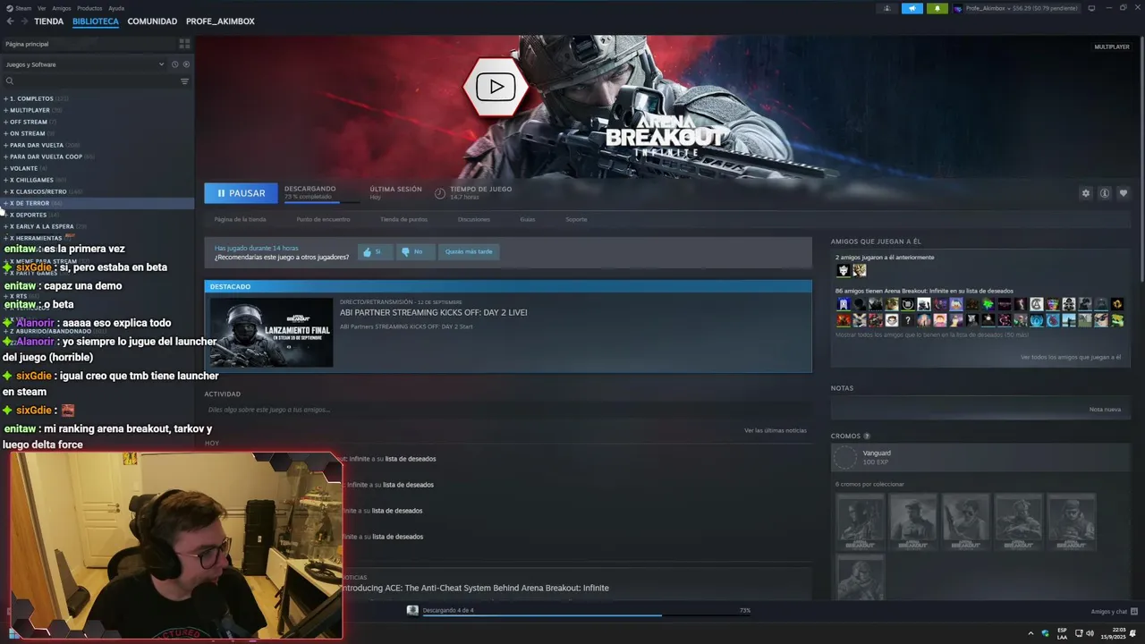Open the Productos menu

click(89, 8)
